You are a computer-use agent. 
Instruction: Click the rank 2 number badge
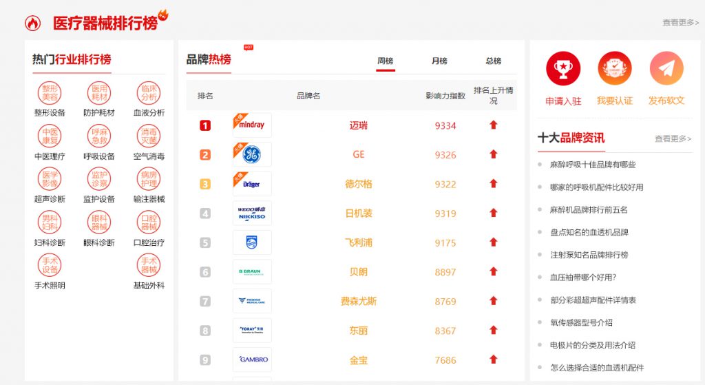(205, 155)
